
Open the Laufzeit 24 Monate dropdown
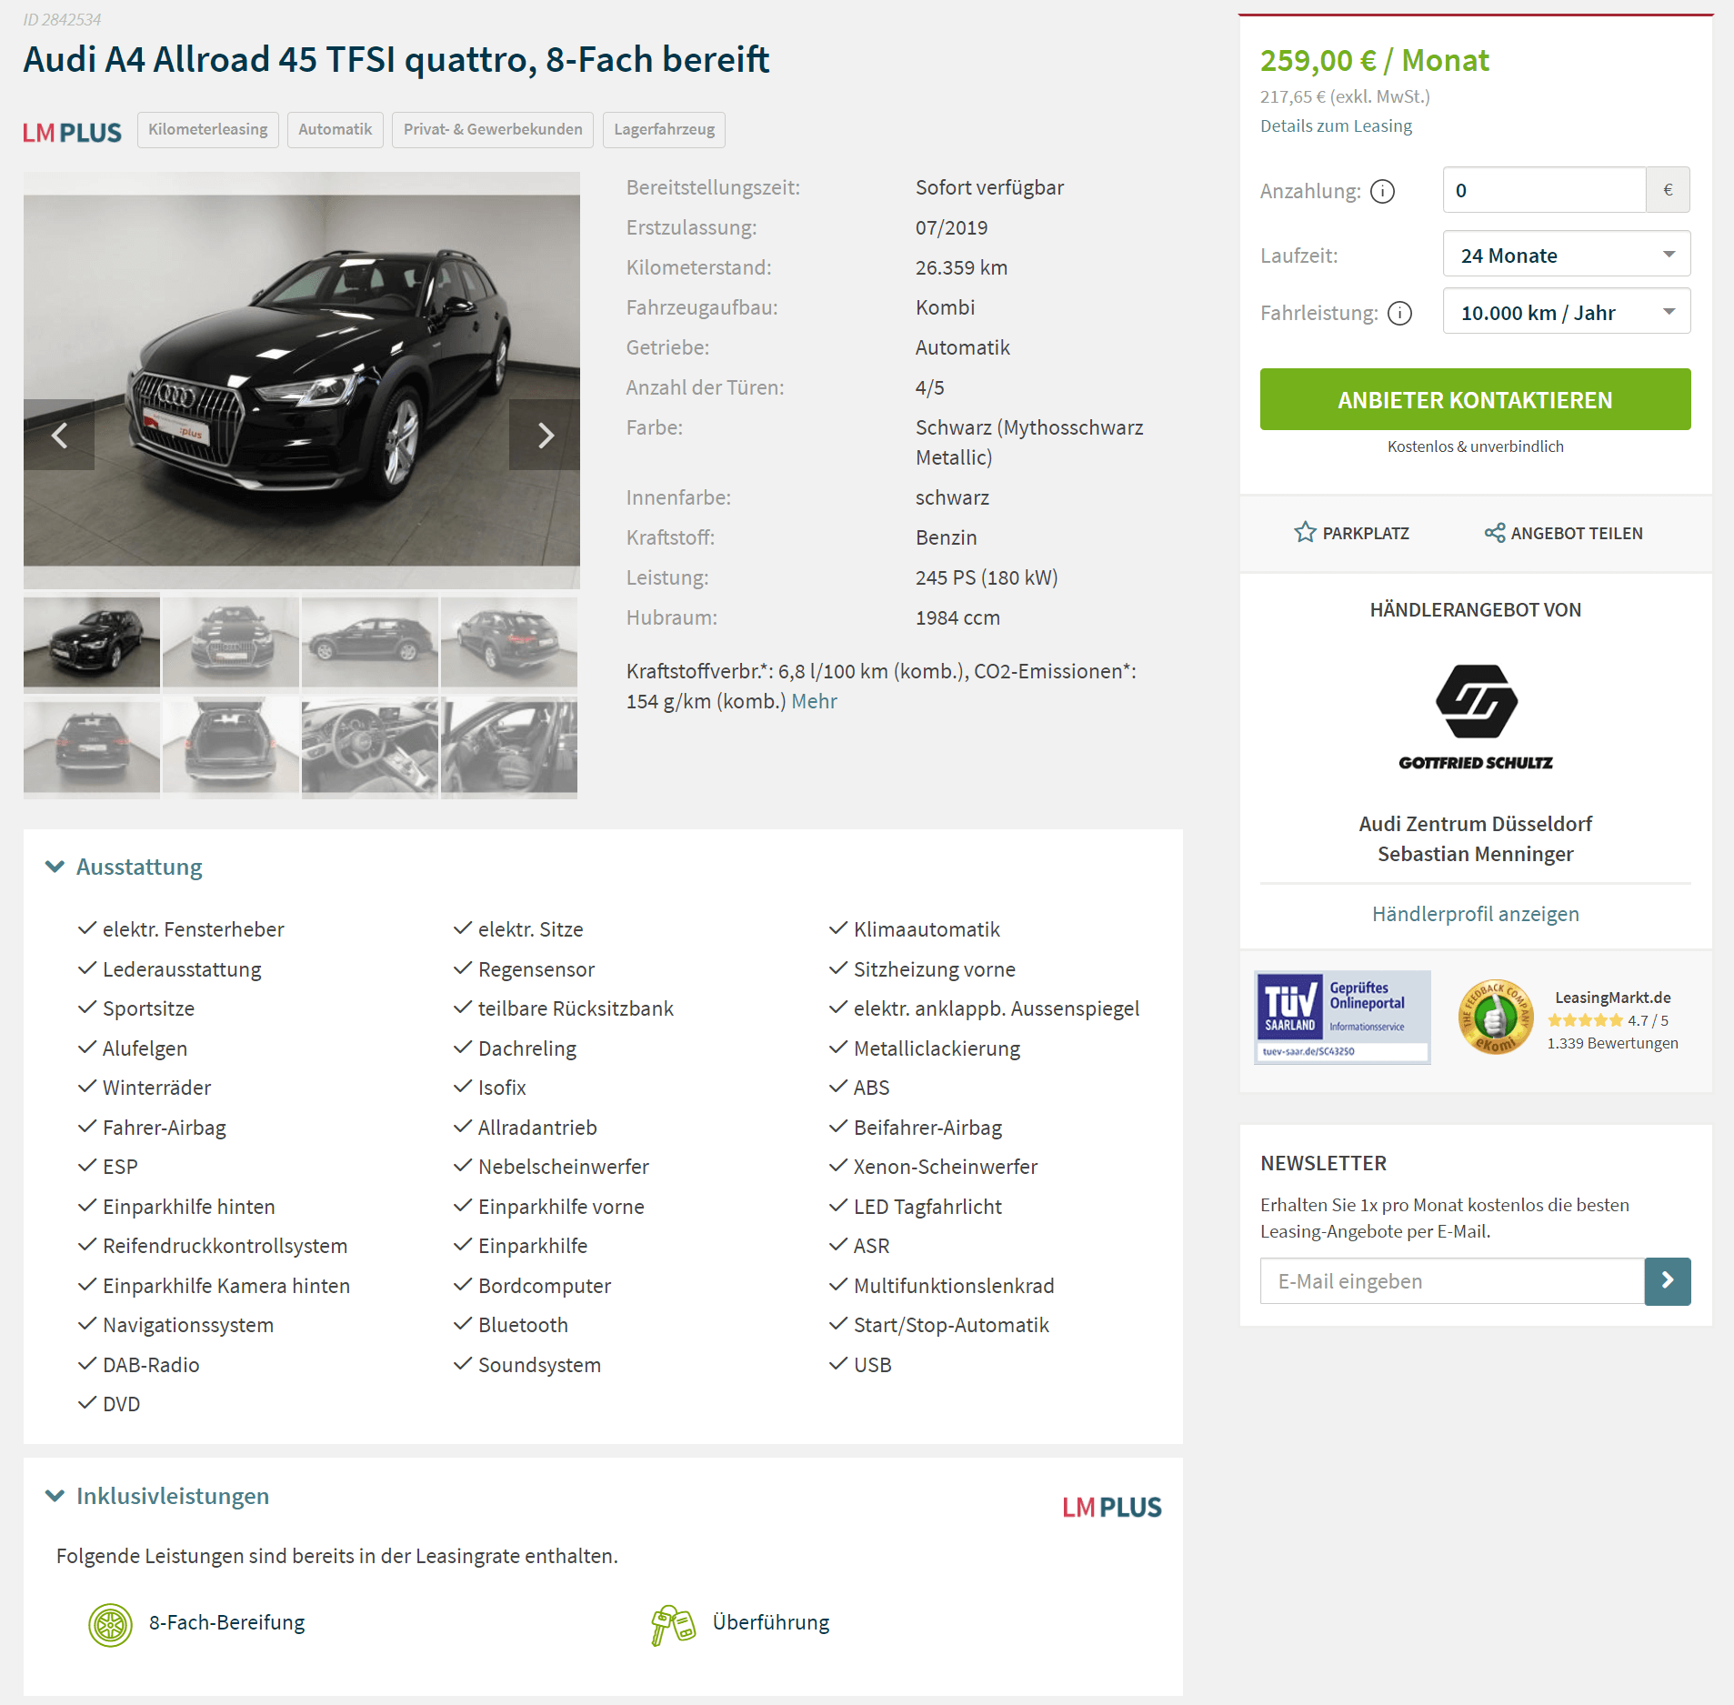pyautogui.click(x=1567, y=256)
